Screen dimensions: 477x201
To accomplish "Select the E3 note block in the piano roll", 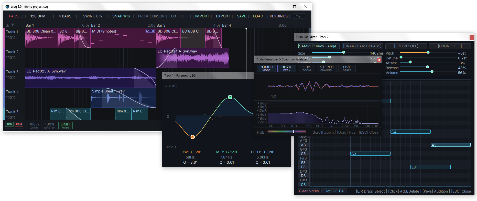I will (430, 167).
